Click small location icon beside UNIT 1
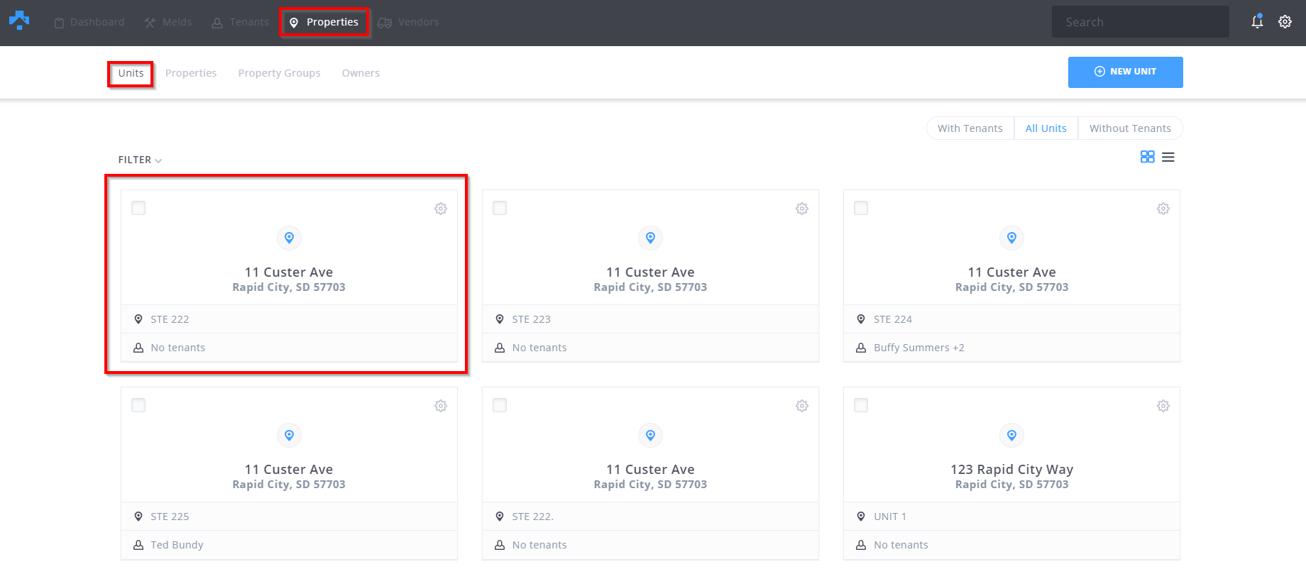This screenshot has height=574, width=1306. (x=861, y=517)
